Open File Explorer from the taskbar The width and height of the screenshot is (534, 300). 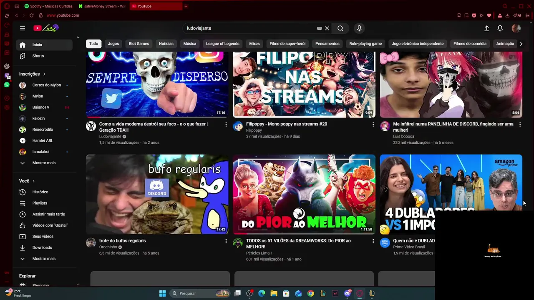[x=274, y=293]
